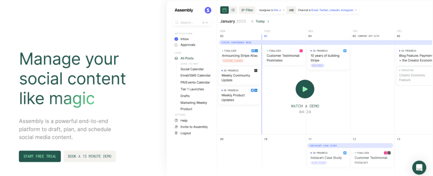Jump to Today in calendar
Viewport: 433px width, 176px height.
tap(260, 21)
